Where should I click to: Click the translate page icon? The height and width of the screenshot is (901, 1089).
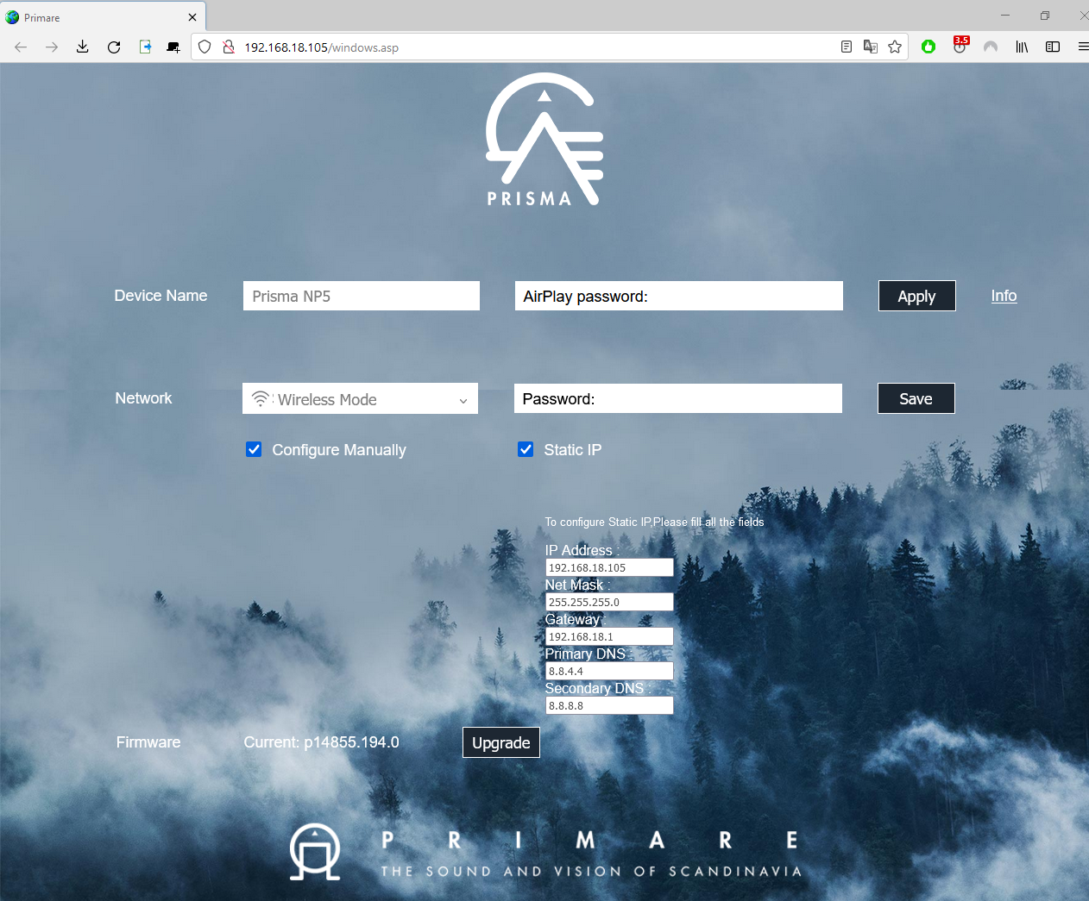tap(871, 47)
